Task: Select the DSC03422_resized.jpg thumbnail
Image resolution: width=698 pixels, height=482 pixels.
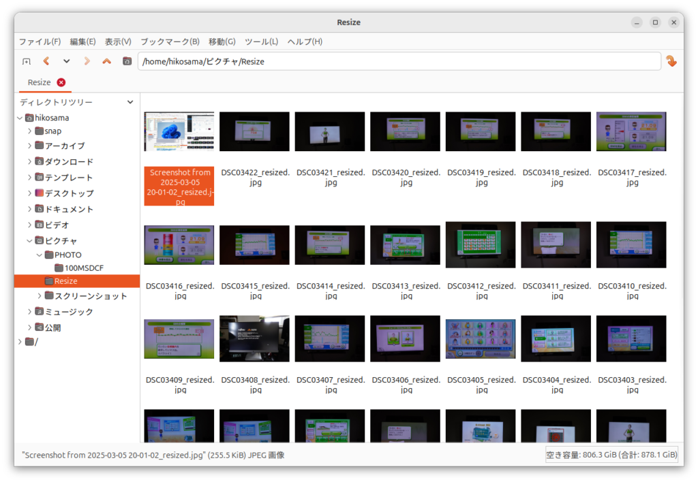Action: [254, 131]
